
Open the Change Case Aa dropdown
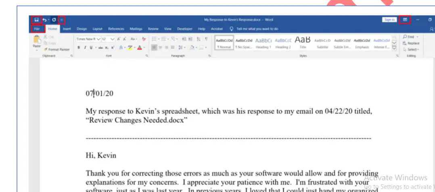pos(134,39)
